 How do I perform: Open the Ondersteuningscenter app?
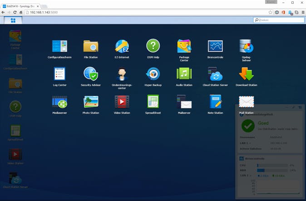click(122, 74)
